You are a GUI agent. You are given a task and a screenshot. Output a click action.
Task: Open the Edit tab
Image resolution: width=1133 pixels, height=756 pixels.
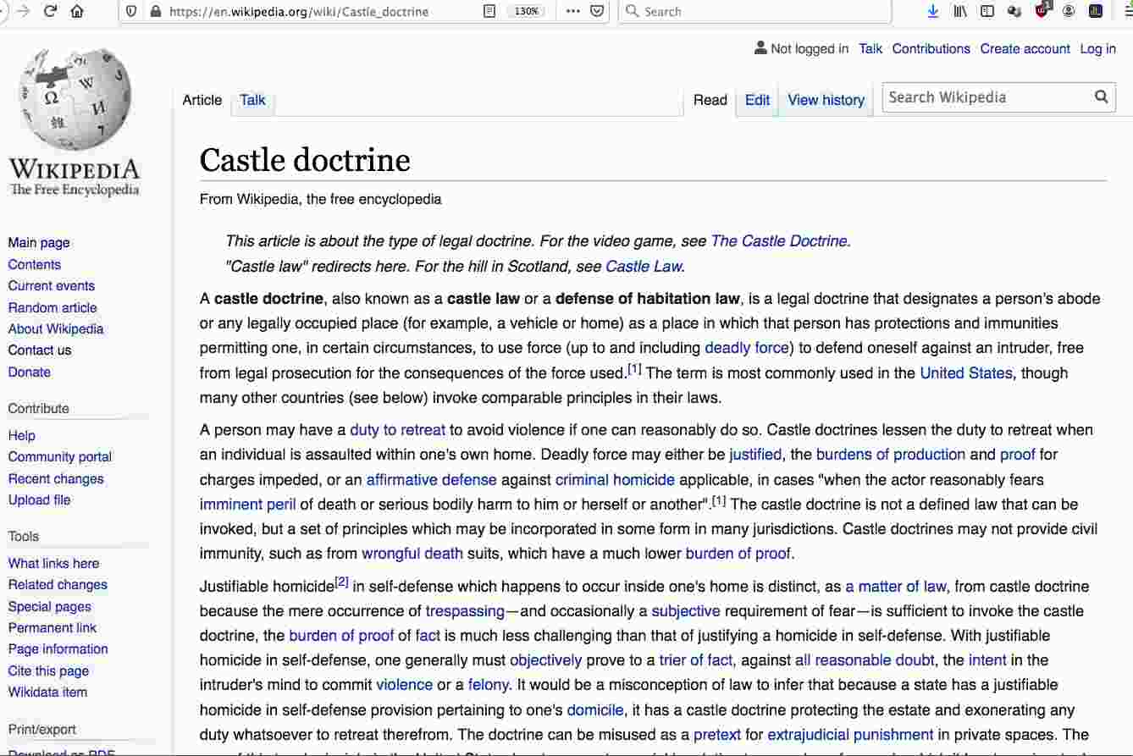click(x=757, y=100)
